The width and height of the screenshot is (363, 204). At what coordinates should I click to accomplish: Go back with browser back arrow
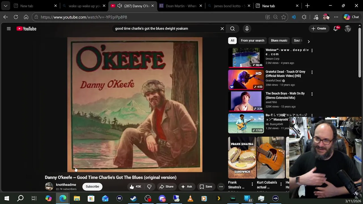click(x=6, y=17)
